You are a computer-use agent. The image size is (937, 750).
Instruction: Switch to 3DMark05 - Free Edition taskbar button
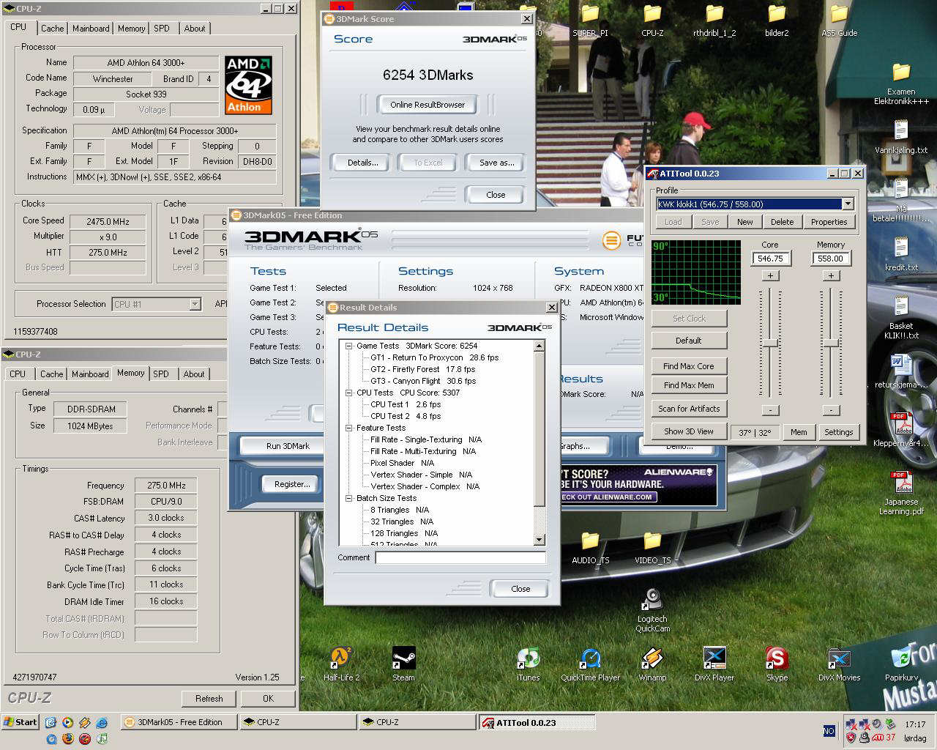[179, 722]
